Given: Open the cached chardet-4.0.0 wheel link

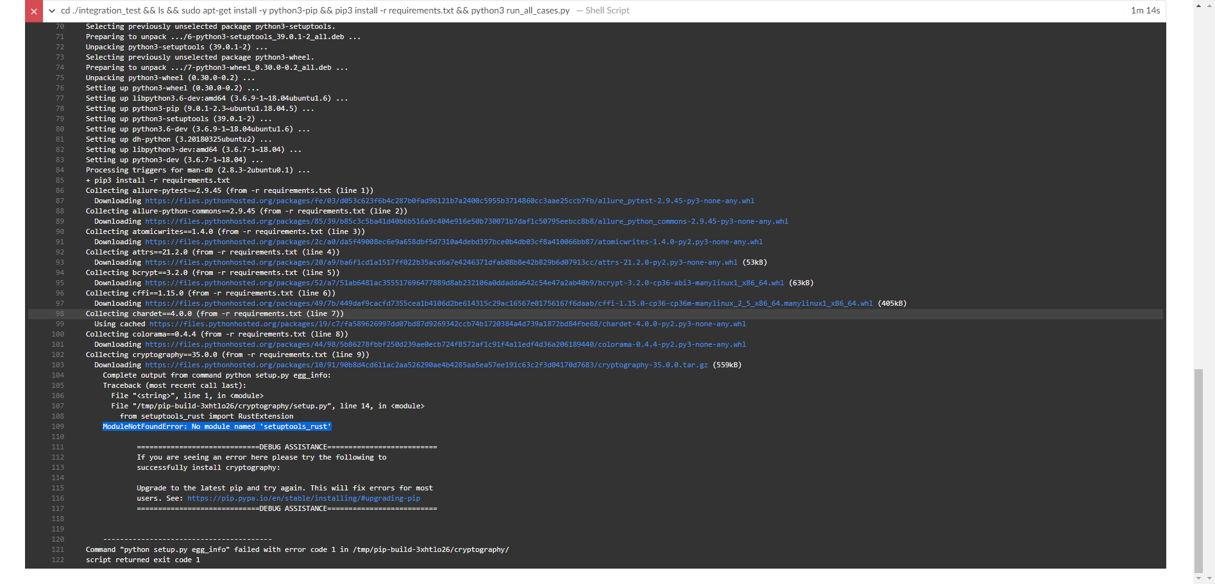Looking at the screenshot, I should [447, 324].
